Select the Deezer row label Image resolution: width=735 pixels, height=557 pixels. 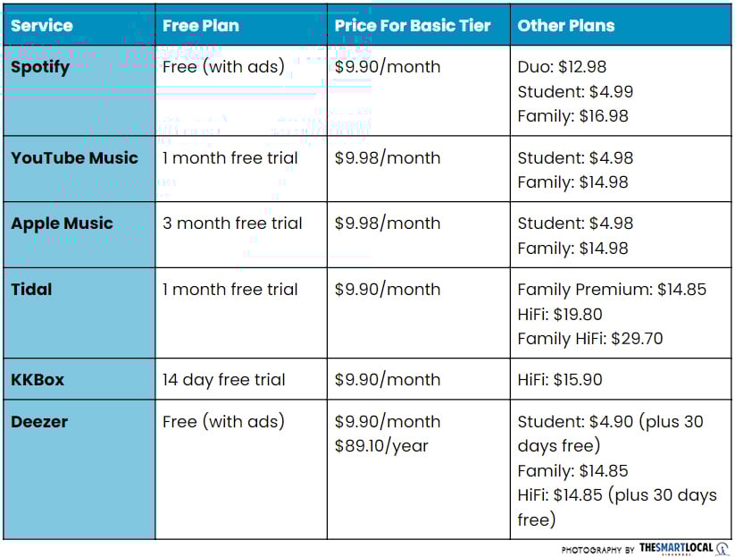pyautogui.click(x=39, y=421)
